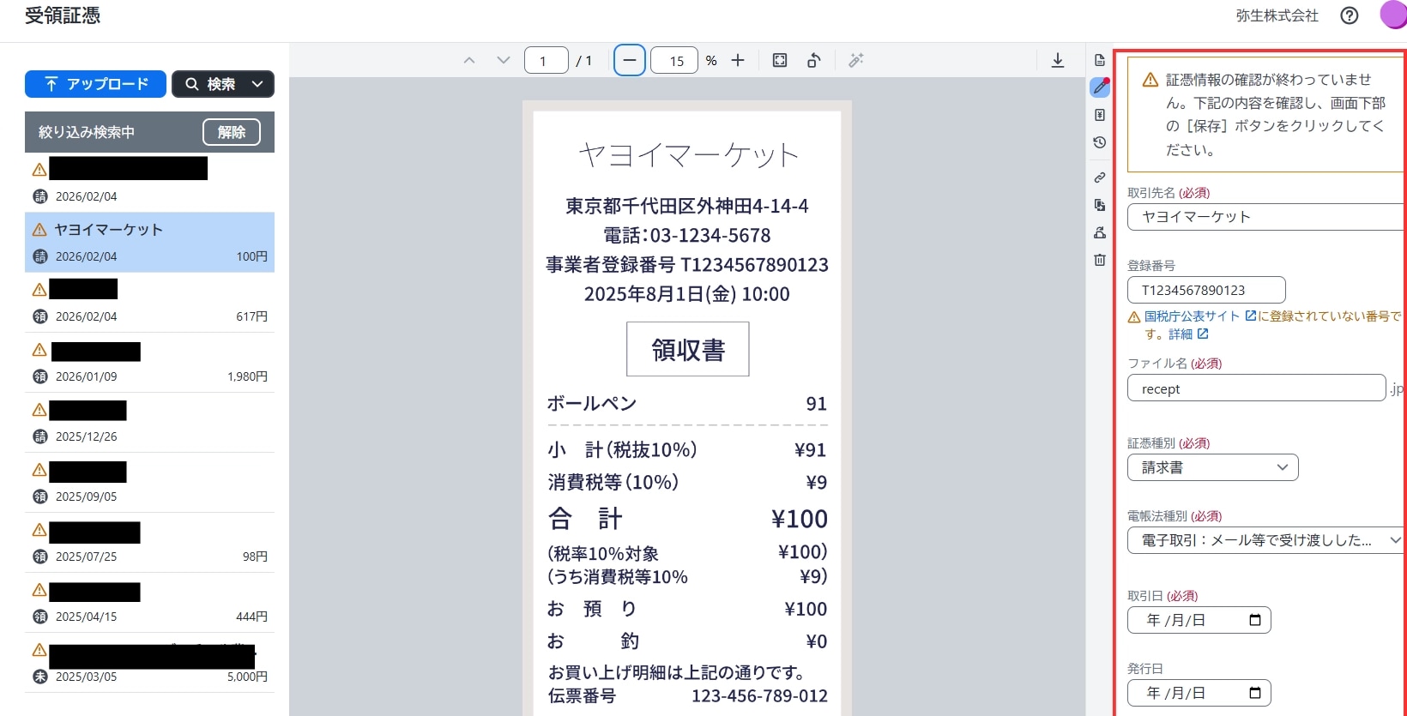Click the replace file icon
Image resolution: width=1407 pixels, height=716 pixels.
coord(1100,205)
